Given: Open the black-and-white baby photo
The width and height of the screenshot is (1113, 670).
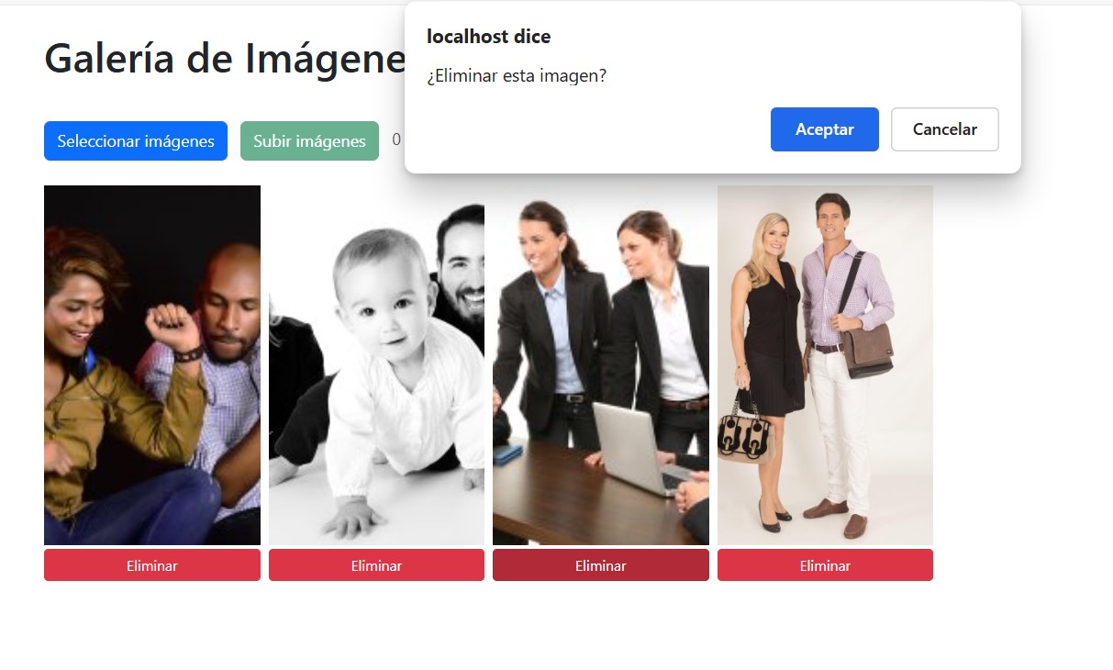Looking at the screenshot, I should [376, 365].
